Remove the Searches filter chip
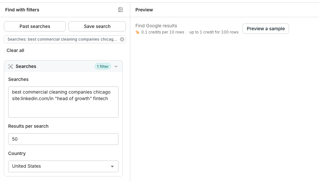 [122, 39]
